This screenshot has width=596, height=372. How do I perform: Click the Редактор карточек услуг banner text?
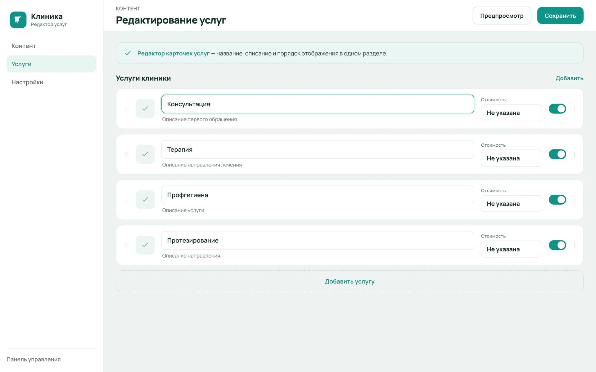coord(173,53)
